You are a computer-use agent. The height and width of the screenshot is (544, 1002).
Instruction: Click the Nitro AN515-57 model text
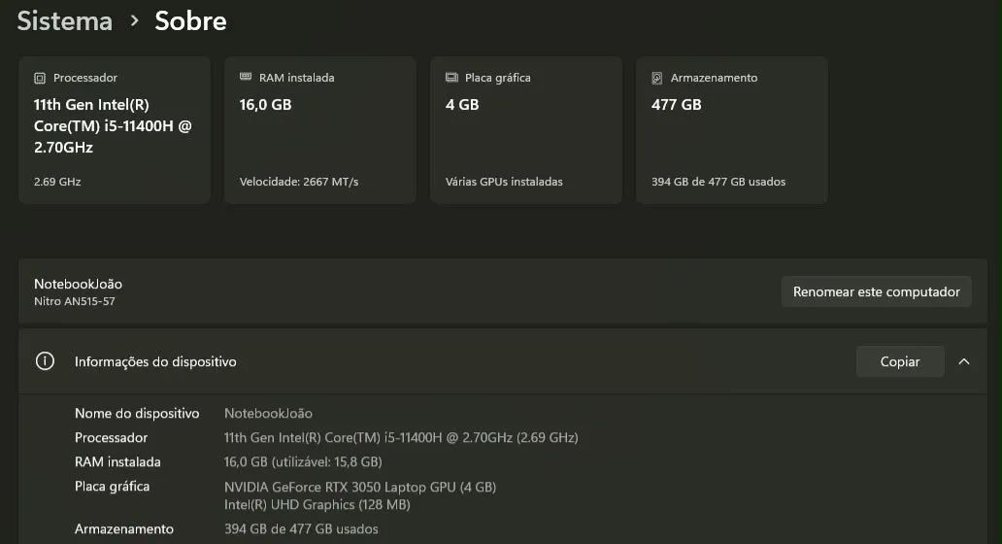(74, 301)
